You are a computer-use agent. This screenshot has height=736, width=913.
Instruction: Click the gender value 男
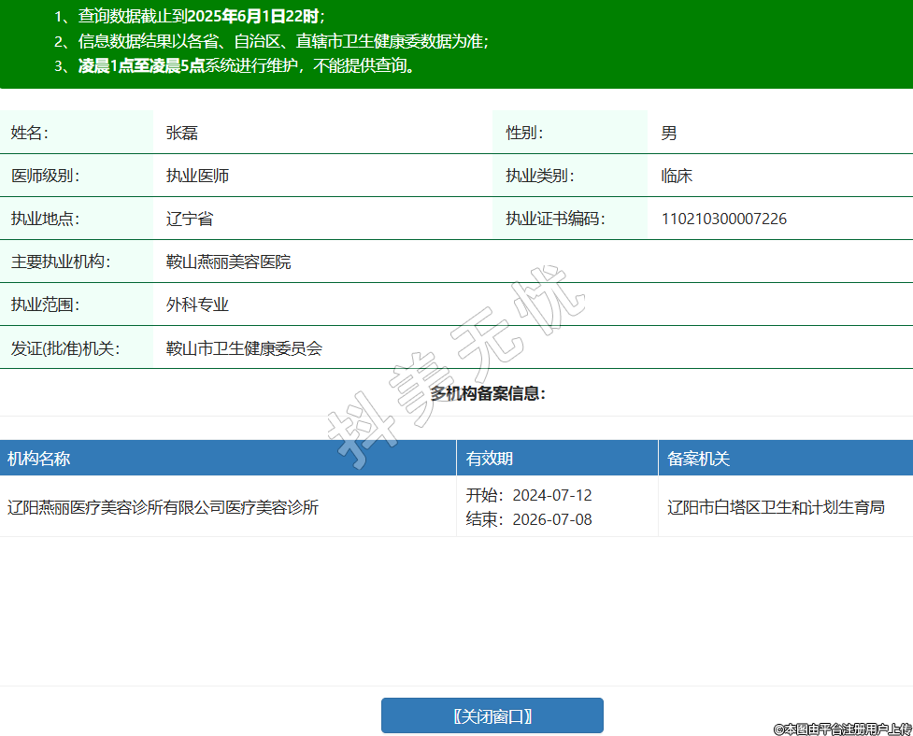pos(669,134)
